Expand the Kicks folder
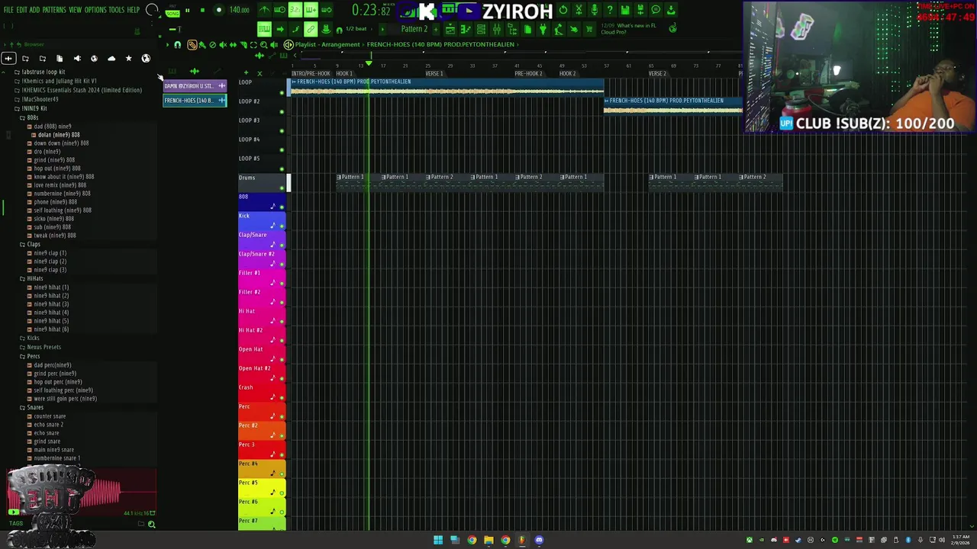 tap(31, 338)
